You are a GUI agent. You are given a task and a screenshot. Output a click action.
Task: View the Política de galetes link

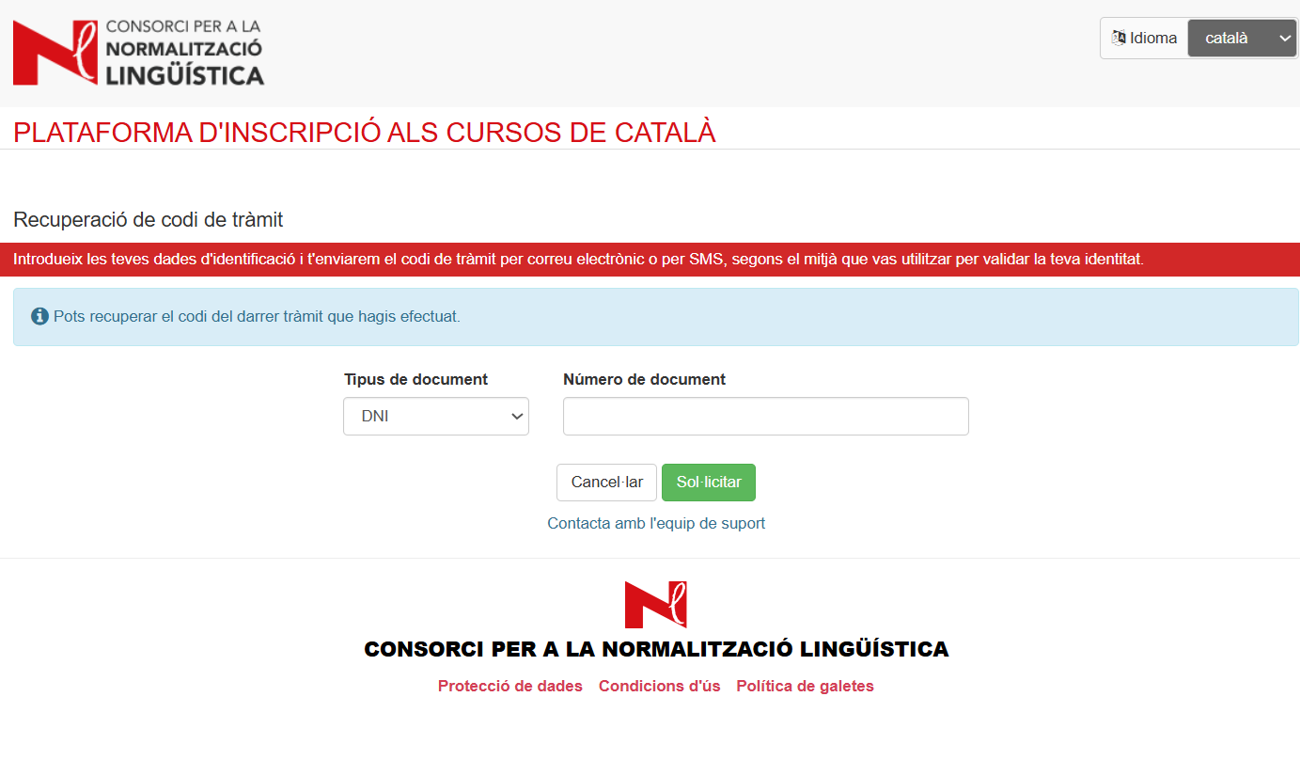click(805, 687)
